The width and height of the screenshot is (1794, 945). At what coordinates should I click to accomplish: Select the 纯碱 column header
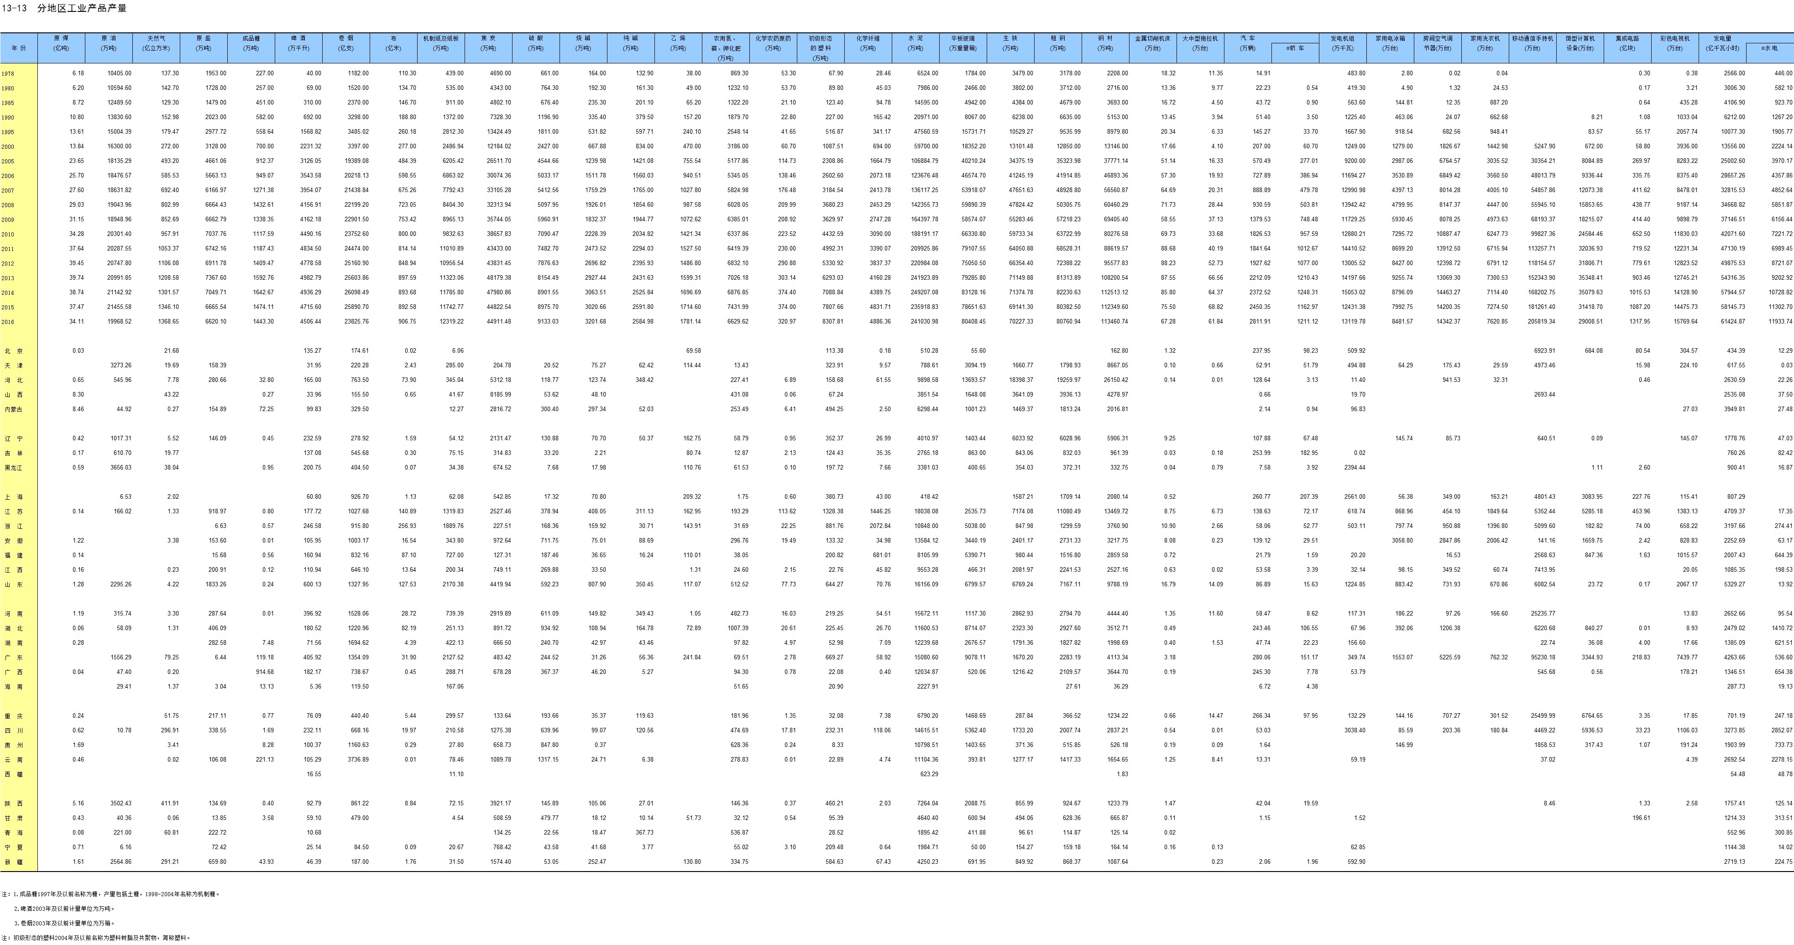click(630, 48)
